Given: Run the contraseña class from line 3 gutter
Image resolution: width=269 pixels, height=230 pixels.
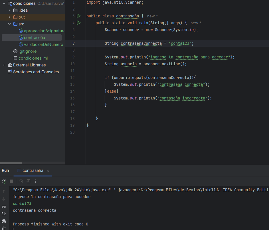Looking at the screenshot, I should click(x=78, y=16).
